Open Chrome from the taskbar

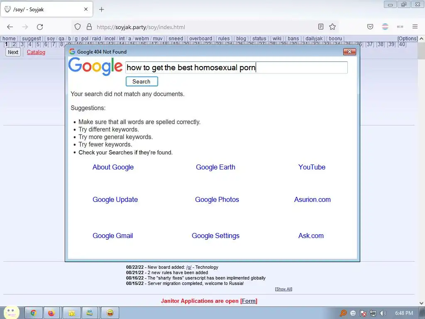pyautogui.click(x=34, y=313)
